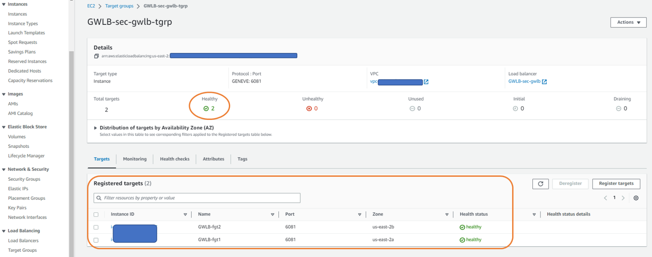Open Network Interfaces in sidebar
The image size is (652, 257).
27,218
